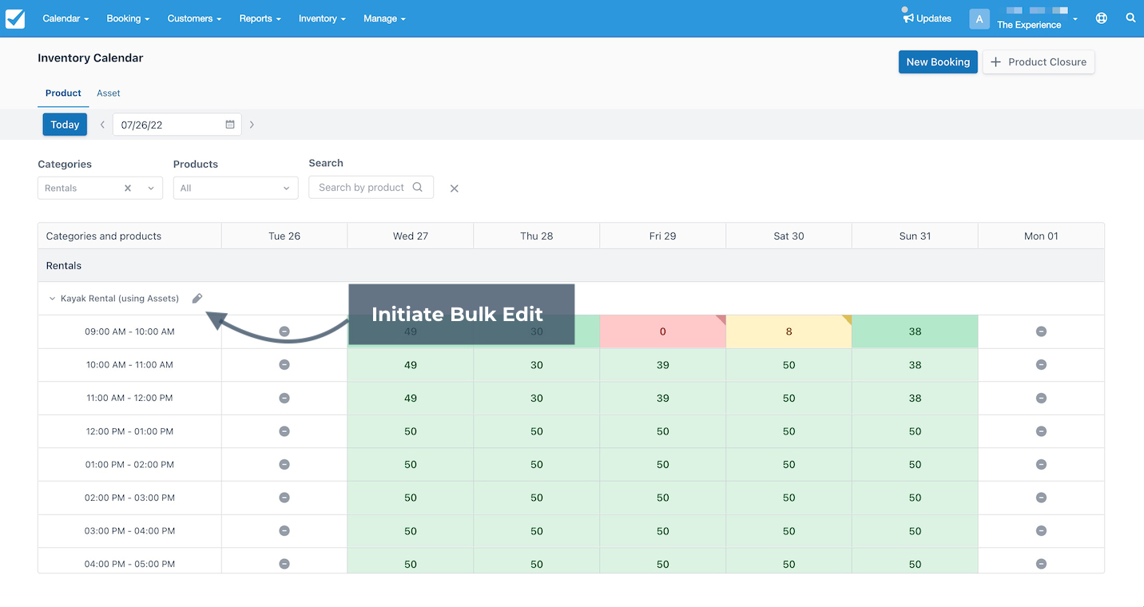Screen dimensions: 1144x607
Task: Open the Inventory menu
Action: (322, 18)
